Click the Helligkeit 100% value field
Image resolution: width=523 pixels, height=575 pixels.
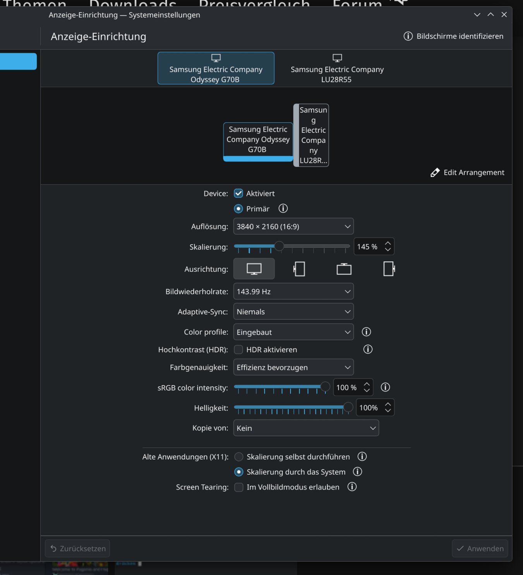coord(369,407)
